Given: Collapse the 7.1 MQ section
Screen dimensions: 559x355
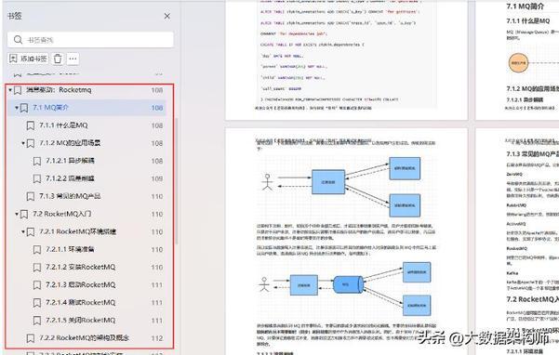Looking at the screenshot, I should click(x=17, y=108).
